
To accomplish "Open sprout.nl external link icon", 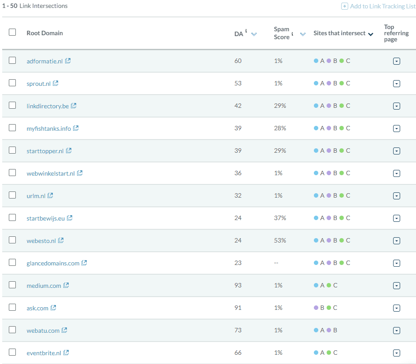I will point(55,83).
